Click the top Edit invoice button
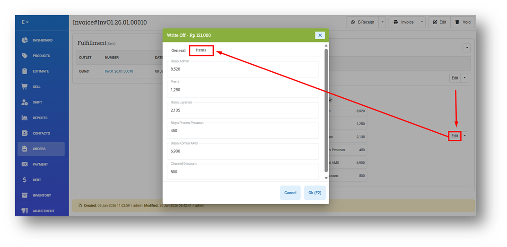507x247 pixels. (x=439, y=22)
